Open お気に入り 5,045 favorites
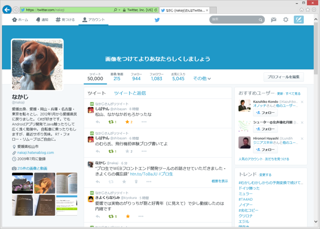The height and width of the screenshot is (229, 320). [178, 77]
